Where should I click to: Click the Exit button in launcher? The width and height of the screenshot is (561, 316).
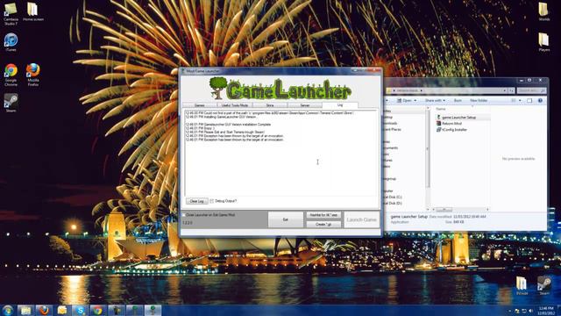click(285, 219)
